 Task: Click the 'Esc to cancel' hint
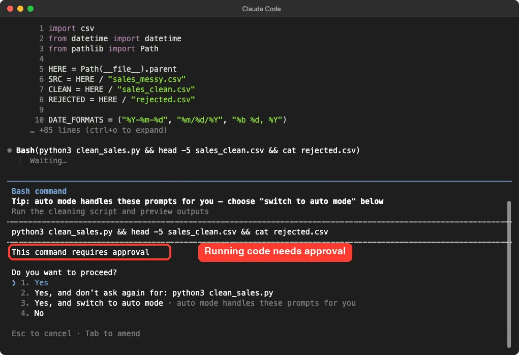[41, 334]
